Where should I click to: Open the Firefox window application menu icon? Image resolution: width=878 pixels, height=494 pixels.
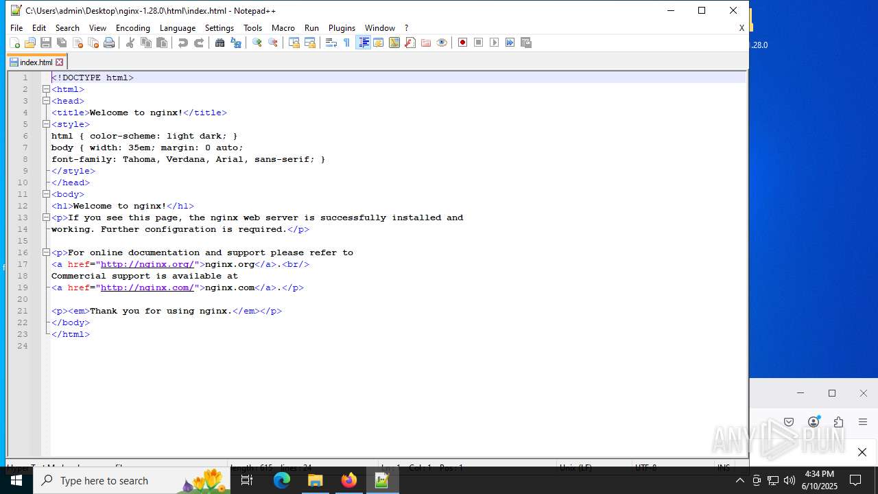click(863, 422)
